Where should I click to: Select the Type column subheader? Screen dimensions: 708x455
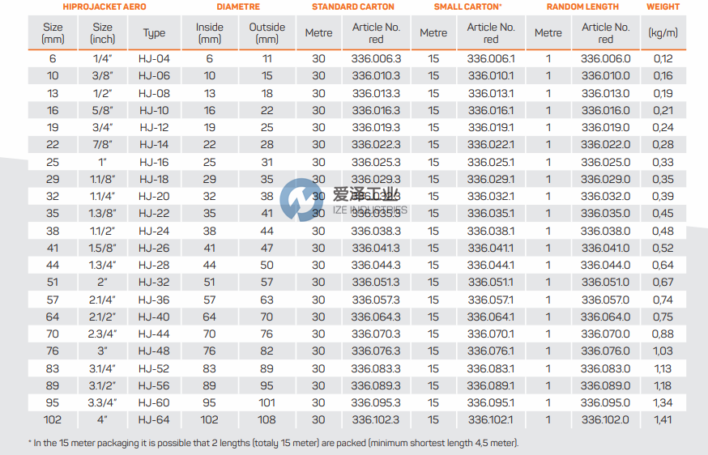click(154, 33)
